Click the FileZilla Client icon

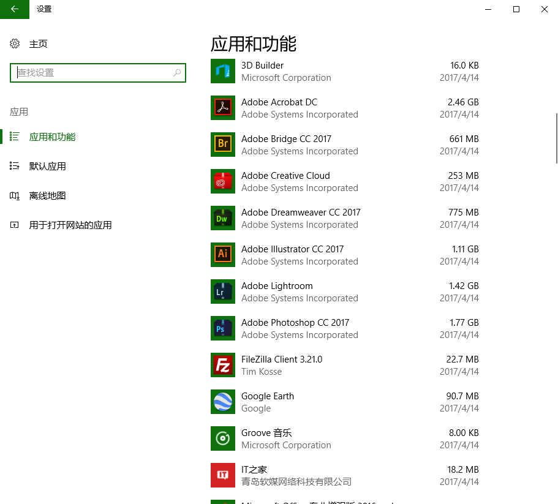click(222, 365)
